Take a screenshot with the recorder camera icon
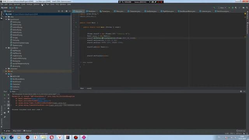This screenshot has width=249, height=140. (x=153, y=2)
